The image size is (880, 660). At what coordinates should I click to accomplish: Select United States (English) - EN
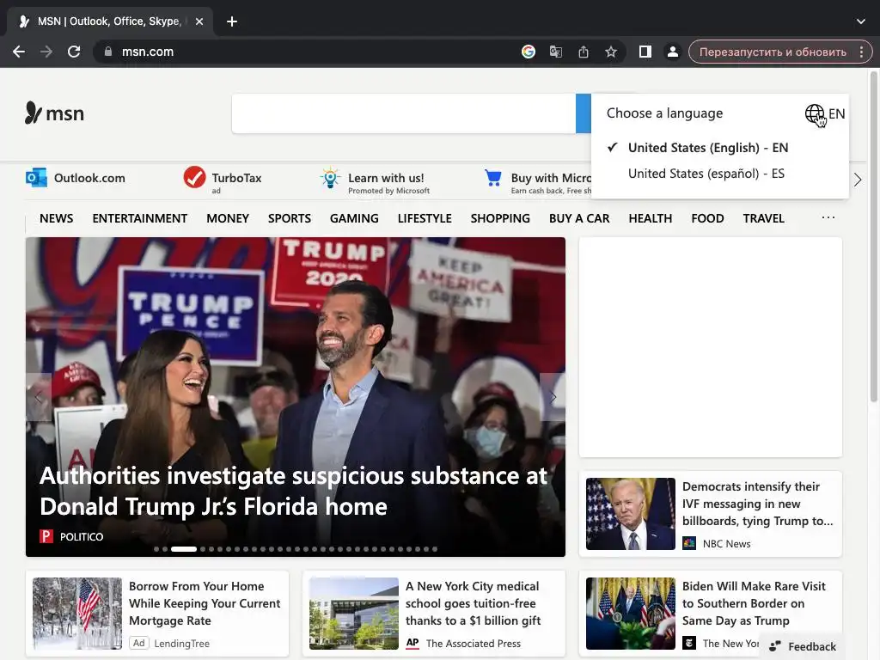coord(708,148)
